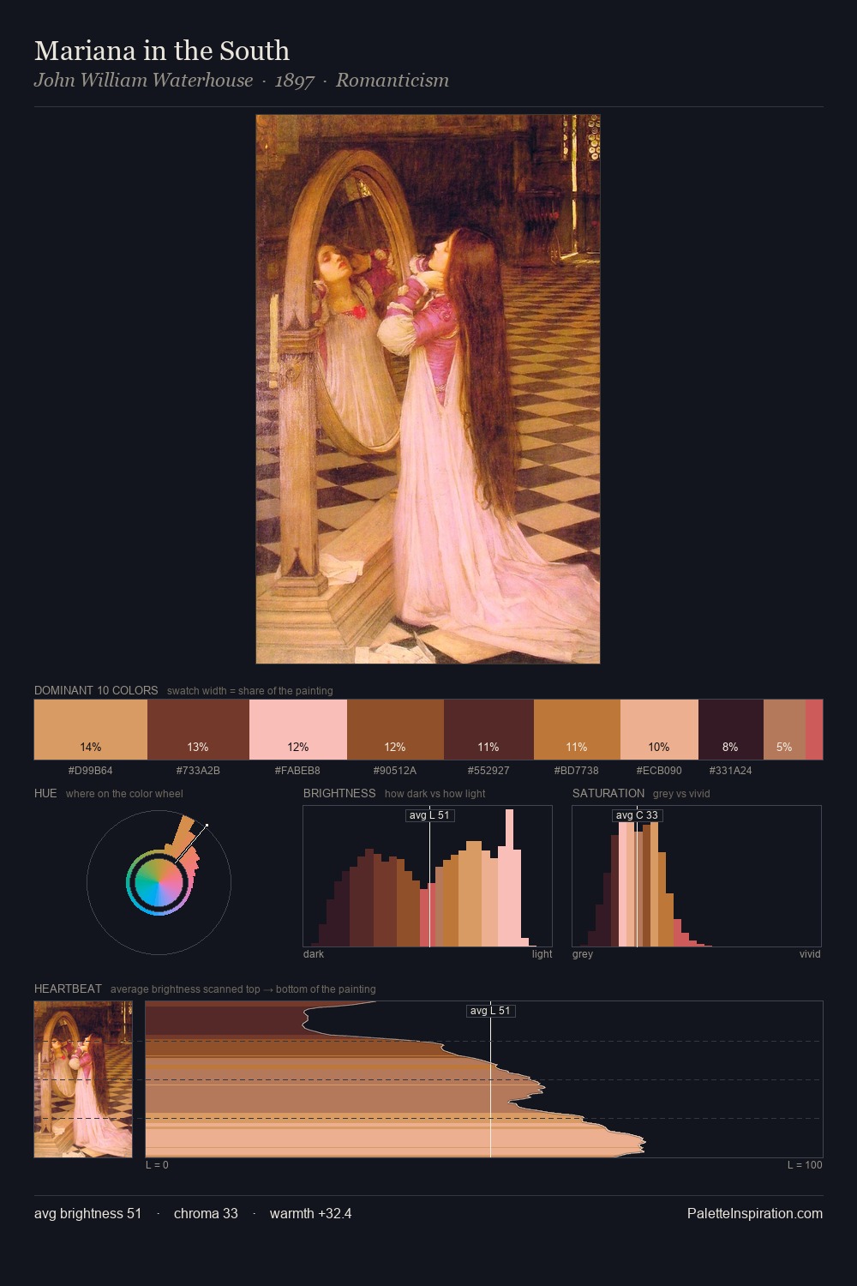857x1286 pixels.
Task: Click the tallest pink bar in Brightness histogram
Action: click(510, 878)
